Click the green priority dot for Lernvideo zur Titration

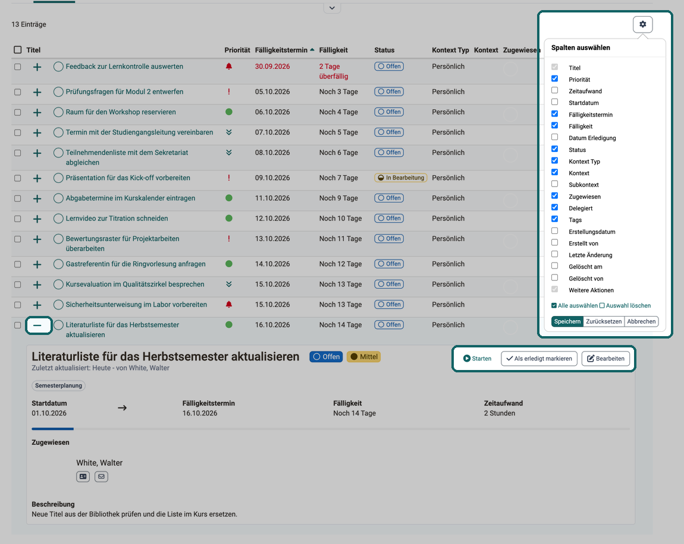tap(228, 218)
